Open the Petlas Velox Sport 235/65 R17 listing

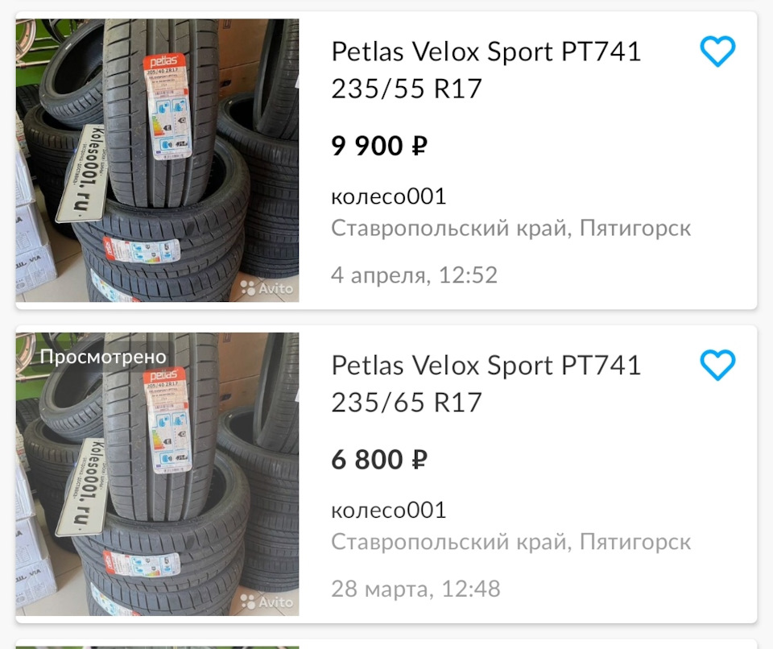point(486,384)
